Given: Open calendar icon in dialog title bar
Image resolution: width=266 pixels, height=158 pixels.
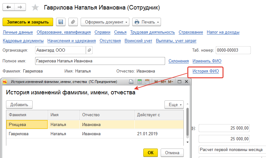Looking at the screenshot, I should pyautogui.click(x=147, y=82).
